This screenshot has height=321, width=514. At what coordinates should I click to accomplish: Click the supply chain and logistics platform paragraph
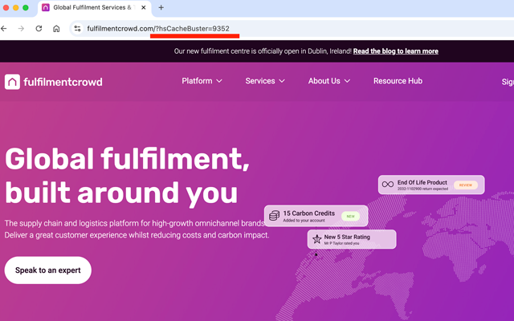(x=137, y=230)
